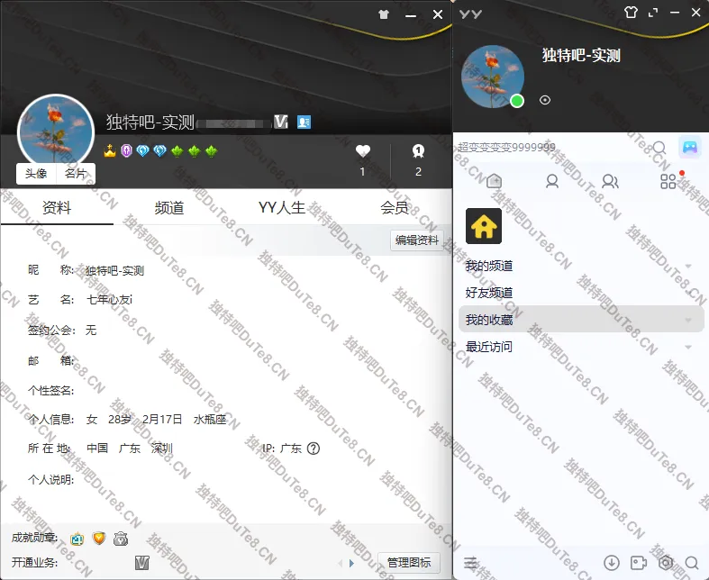Open the game controller icon in main window
709x580 pixels.
[x=689, y=148]
